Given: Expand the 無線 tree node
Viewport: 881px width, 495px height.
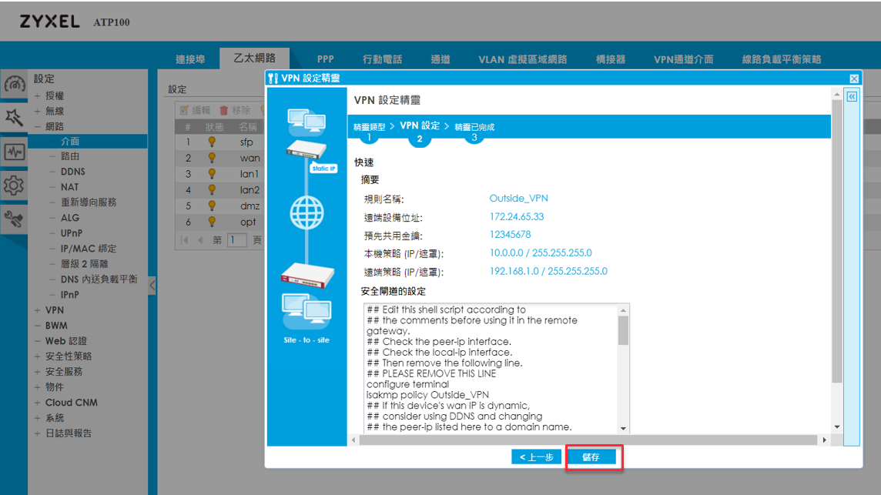Looking at the screenshot, I should point(37,112).
